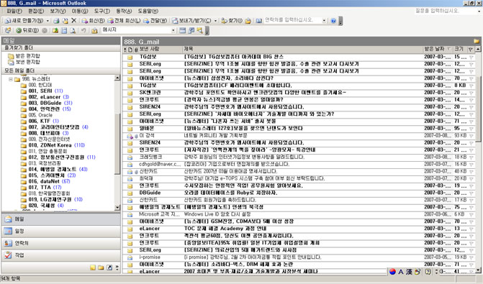Delete the message using the X icon
The width and height of the screenshot is (483, 284).
pos(73,21)
